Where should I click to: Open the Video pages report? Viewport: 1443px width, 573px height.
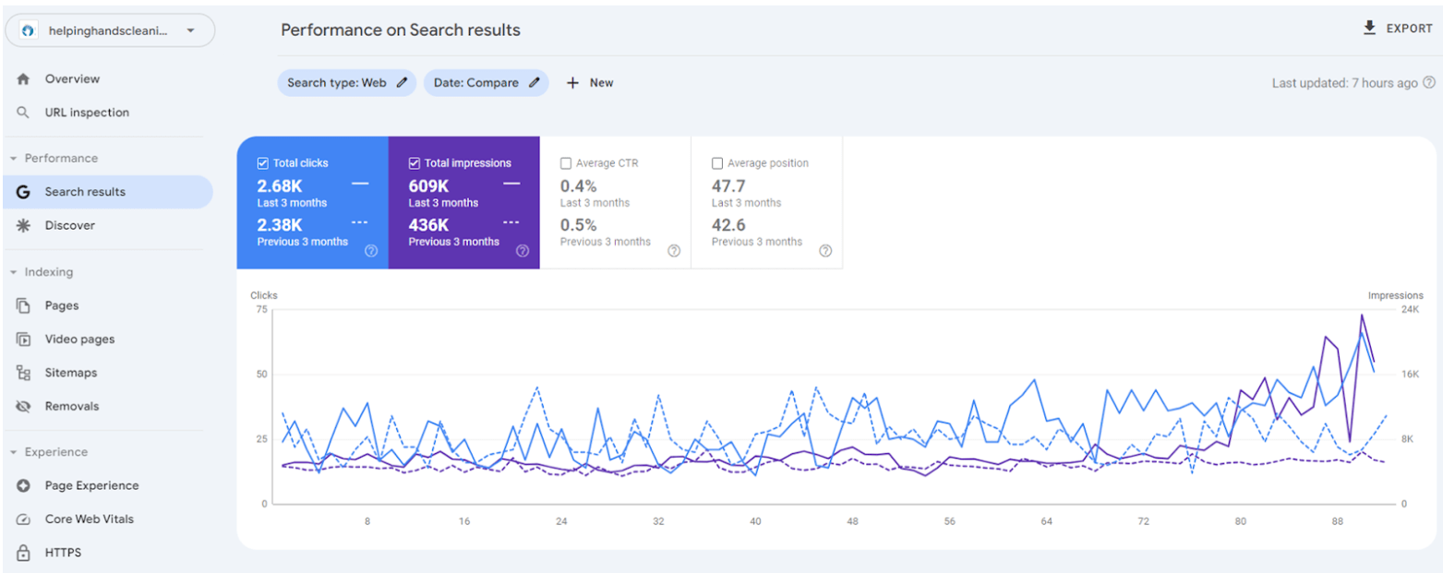click(79, 339)
